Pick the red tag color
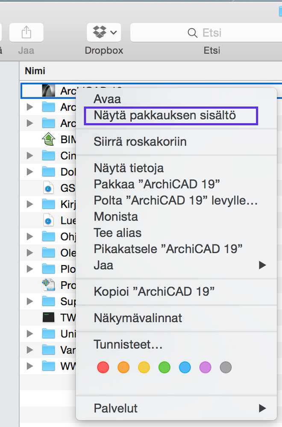Viewport: 282px width, 427px height. coord(103,367)
